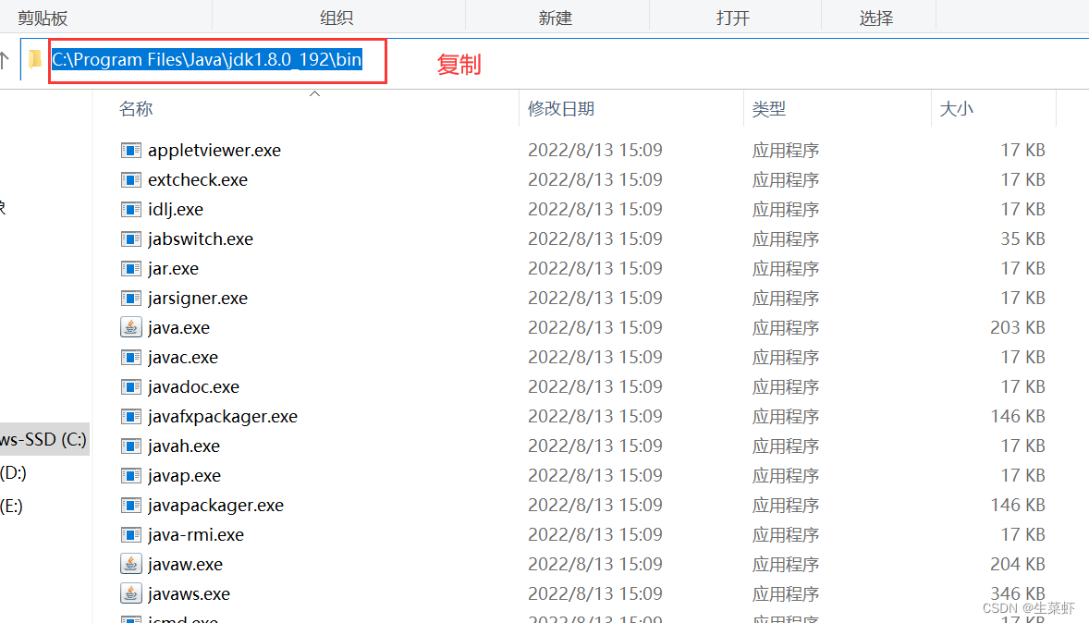Switch to the 组织 ribbon tab
1089x623 pixels.
(x=337, y=15)
